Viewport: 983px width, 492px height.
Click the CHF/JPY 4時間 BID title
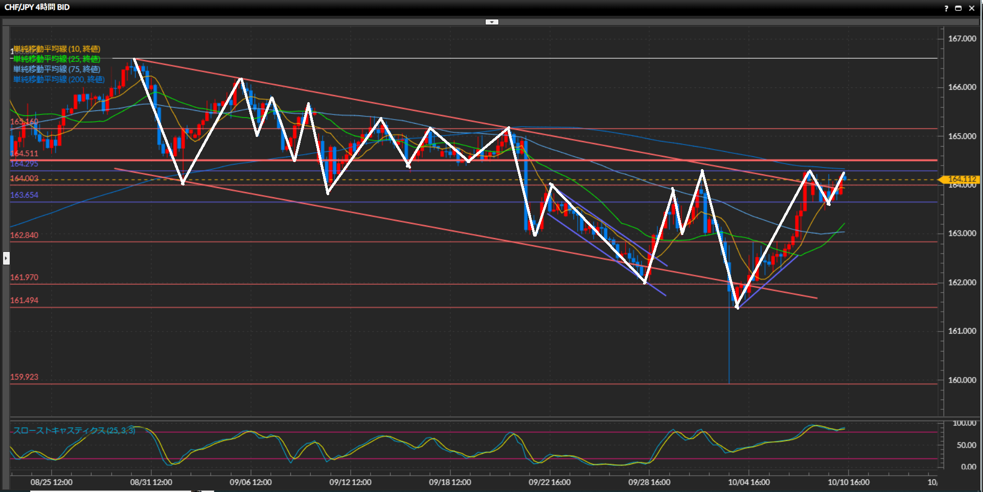pos(37,7)
